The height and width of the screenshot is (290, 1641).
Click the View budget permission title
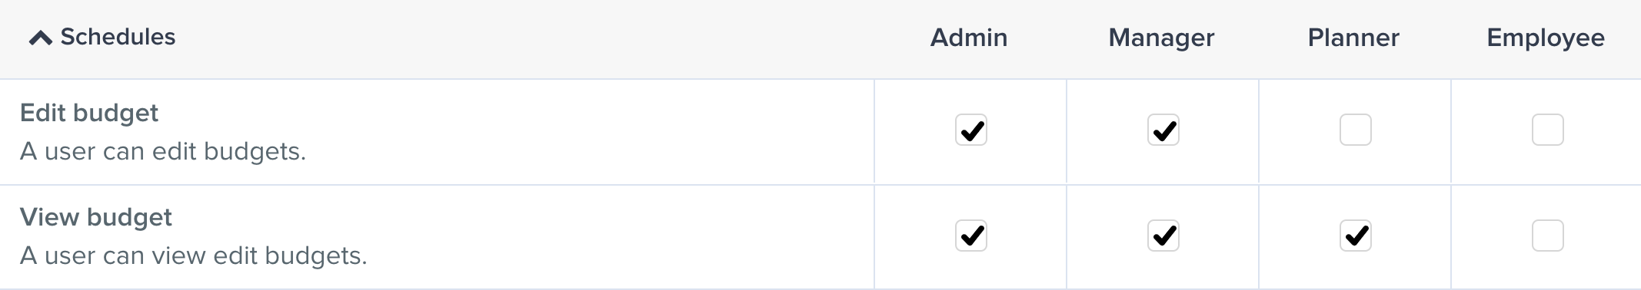point(96,217)
